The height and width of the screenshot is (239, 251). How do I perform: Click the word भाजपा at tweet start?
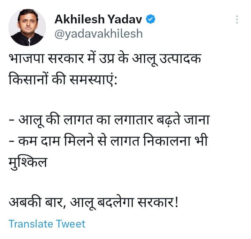click(x=26, y=59)
